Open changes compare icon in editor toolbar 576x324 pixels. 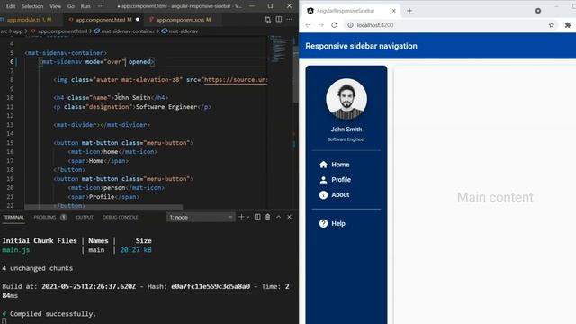tap(268, 20)
